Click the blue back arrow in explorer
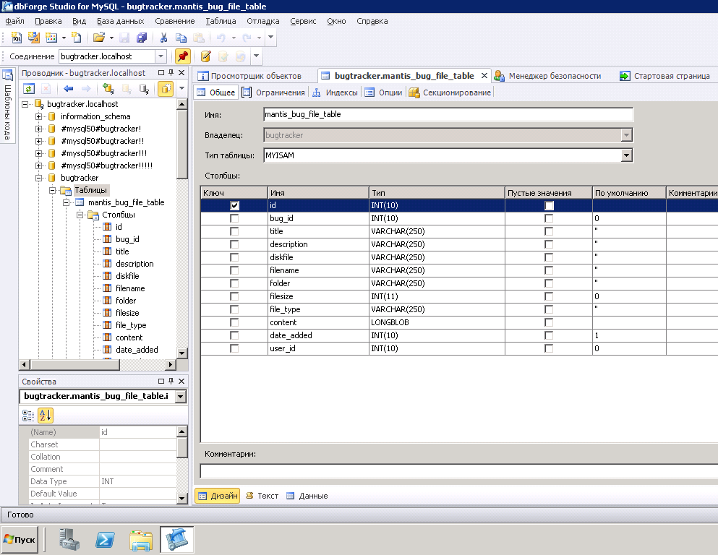Viewport: 718px width, 555px height. 69,89
